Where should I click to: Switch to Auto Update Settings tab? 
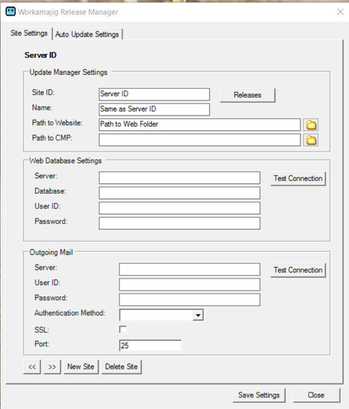point(87,34)
